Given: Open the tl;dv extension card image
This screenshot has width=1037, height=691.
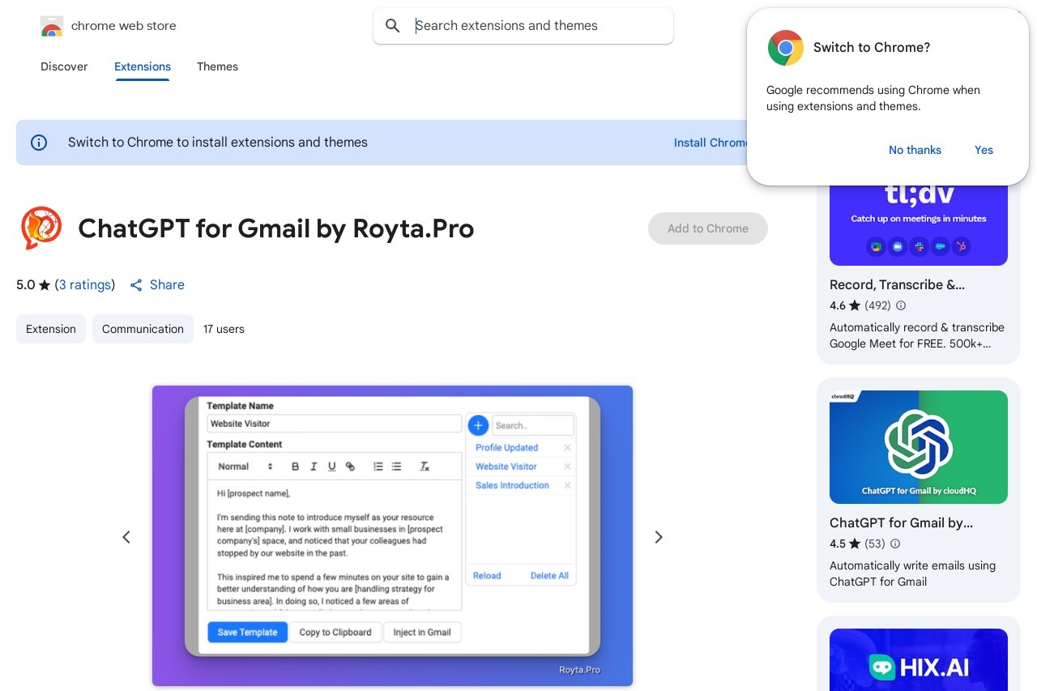Looking at the screenshot, I should (919, 225).
